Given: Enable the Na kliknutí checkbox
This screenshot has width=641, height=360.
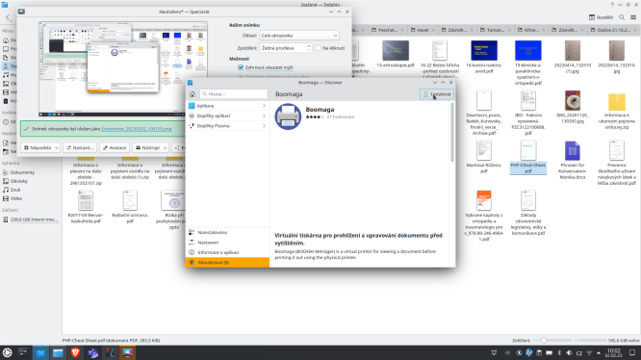Looking at the screenshot, I should click(318, 48).
